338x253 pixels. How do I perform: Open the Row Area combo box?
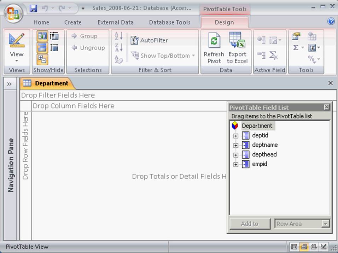pyautogui.click(x=325, y=224)
